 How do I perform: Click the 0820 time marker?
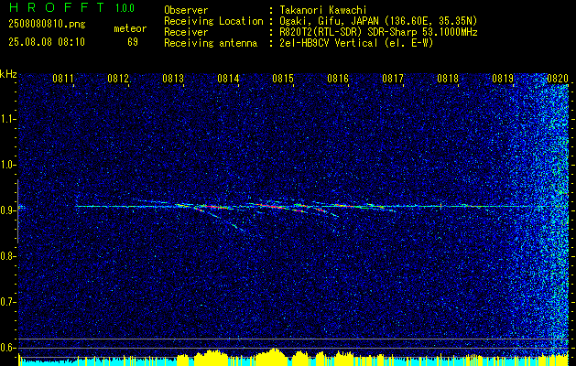pyautogui.click(x=558, y=78)
